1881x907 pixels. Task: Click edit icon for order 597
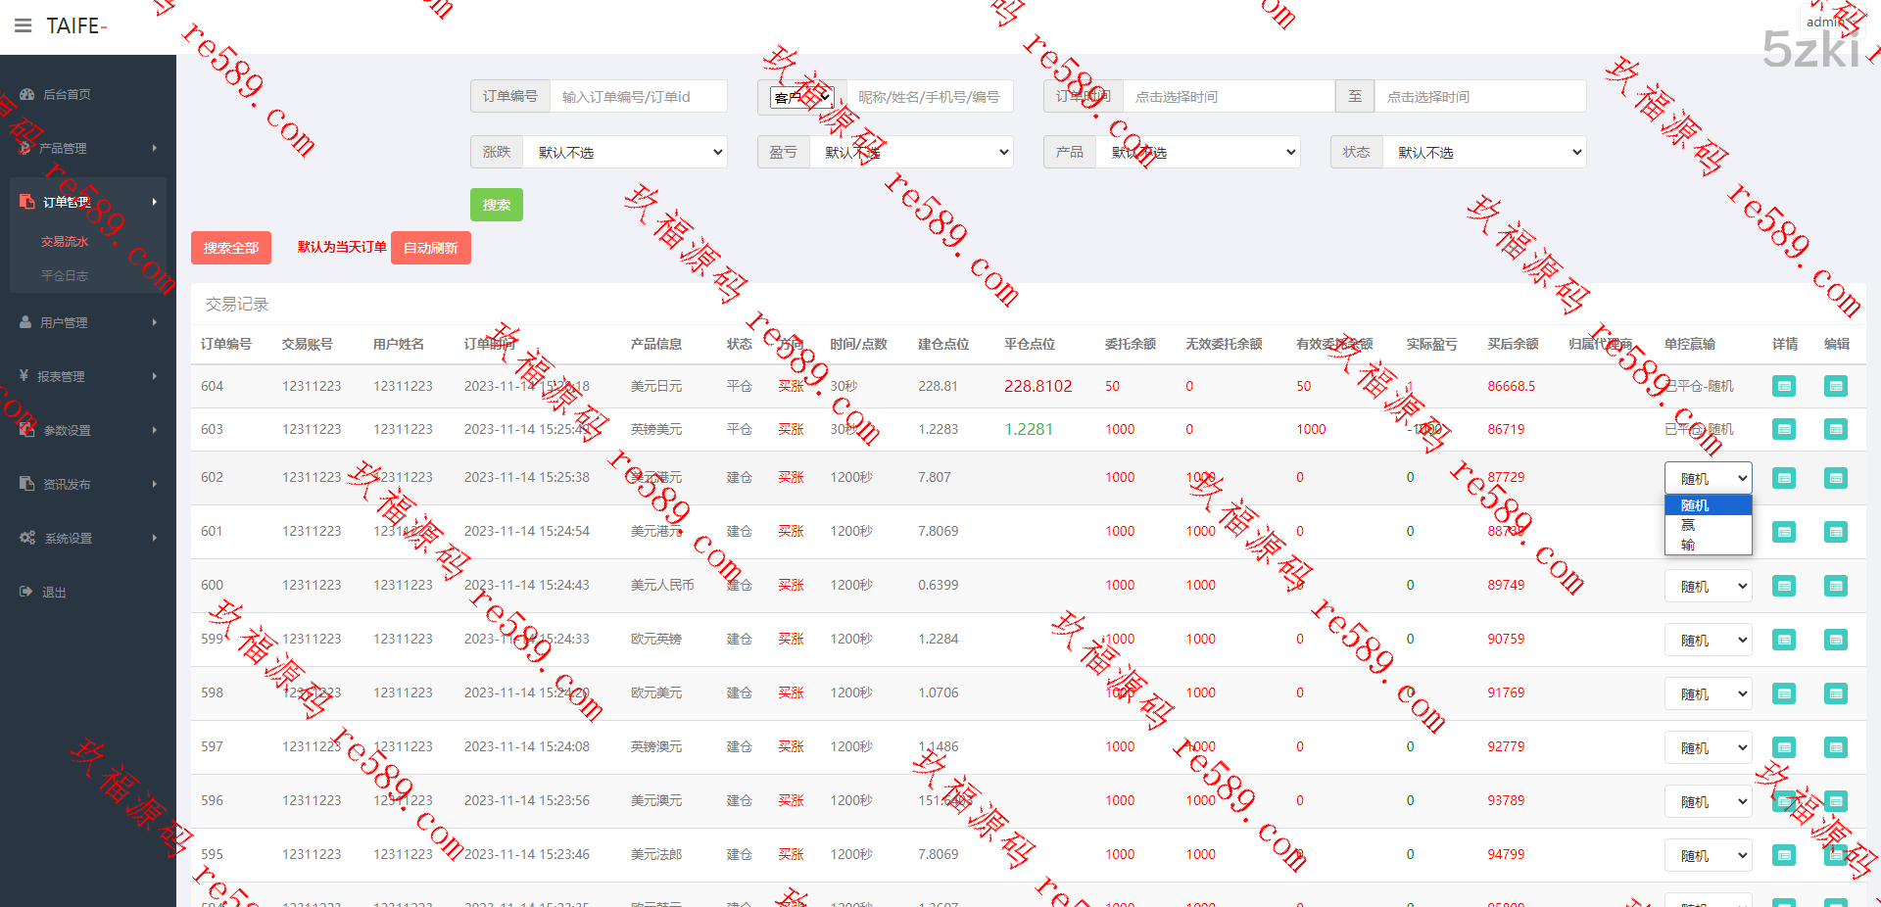click(1835, 747)
